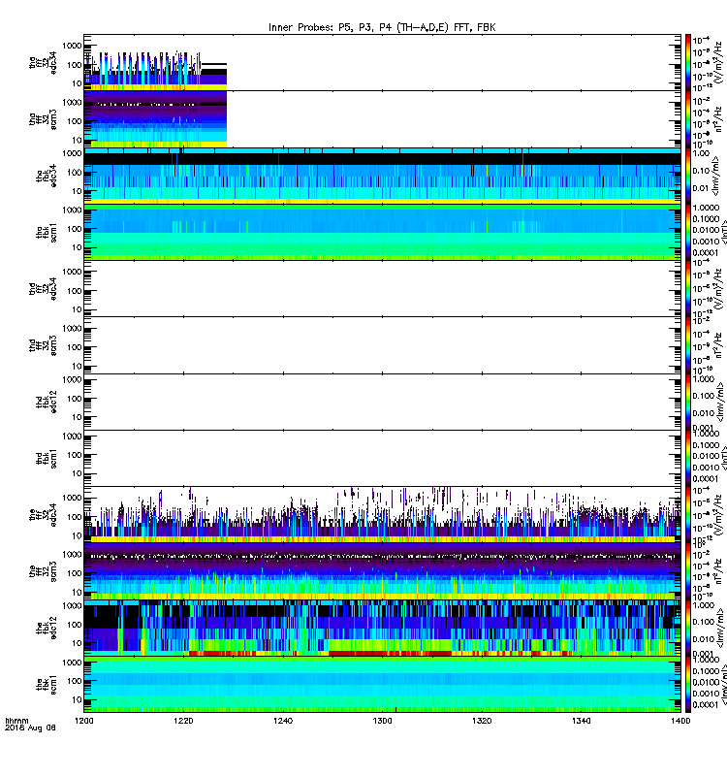Click the 1220 time axis label
Image resolution: width=727 pixels, height=776 pixels.
pyautogui.click(x=183, y=721)
